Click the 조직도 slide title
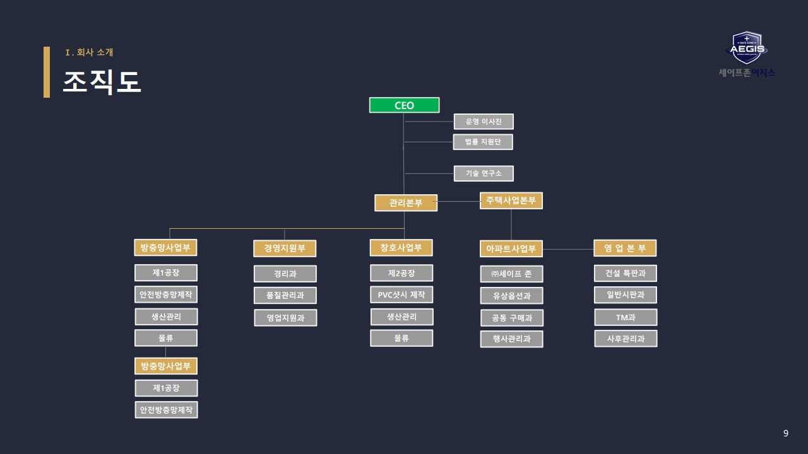This screenshot has width=808, height=454. click(102, 82)
